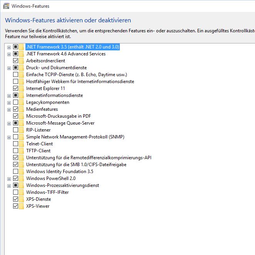Click folder icon beside .NET Framework 4.6

[21, 54]
